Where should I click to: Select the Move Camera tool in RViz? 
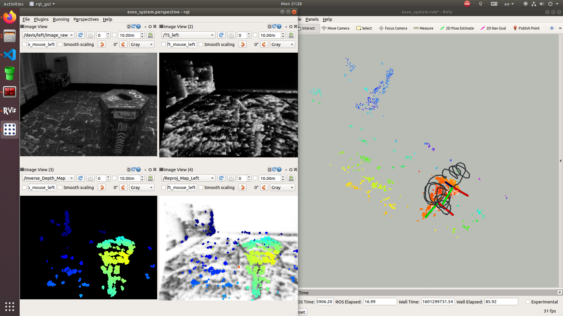(336, 28)
